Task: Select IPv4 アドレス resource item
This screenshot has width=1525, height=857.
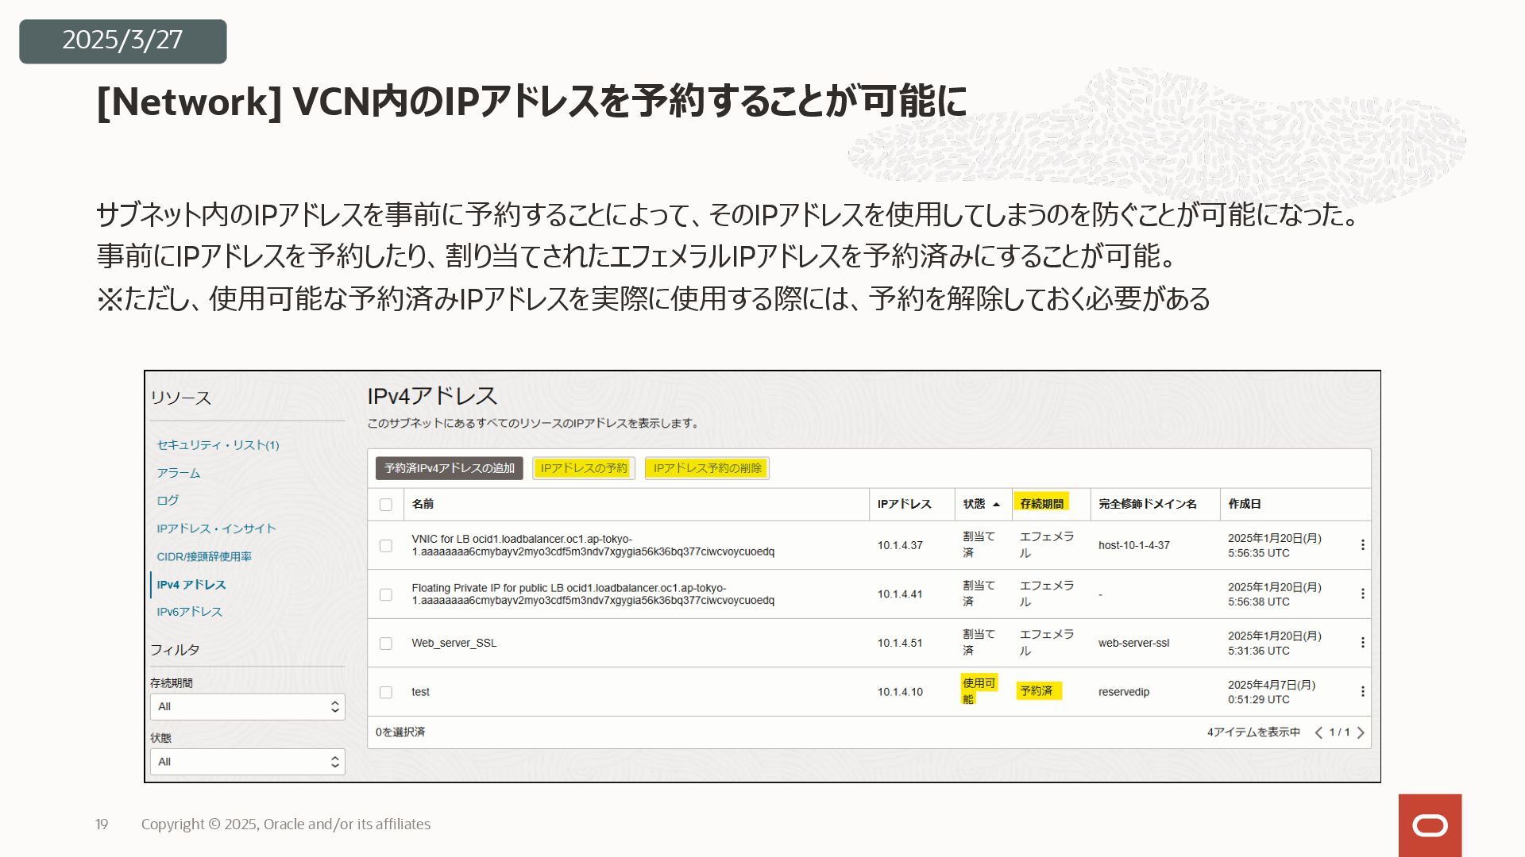Action: 191,585
